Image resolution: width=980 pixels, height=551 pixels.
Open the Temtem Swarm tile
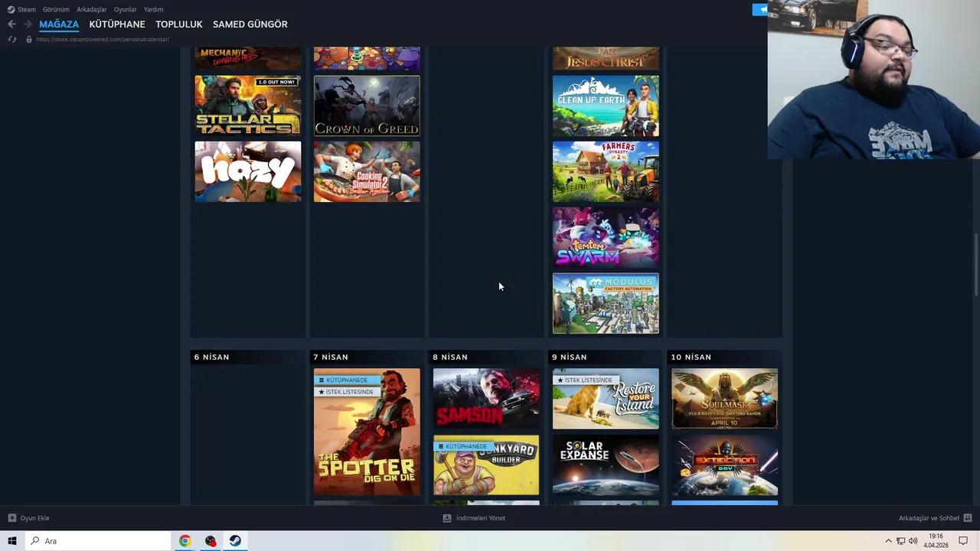(x=606, y=237)
